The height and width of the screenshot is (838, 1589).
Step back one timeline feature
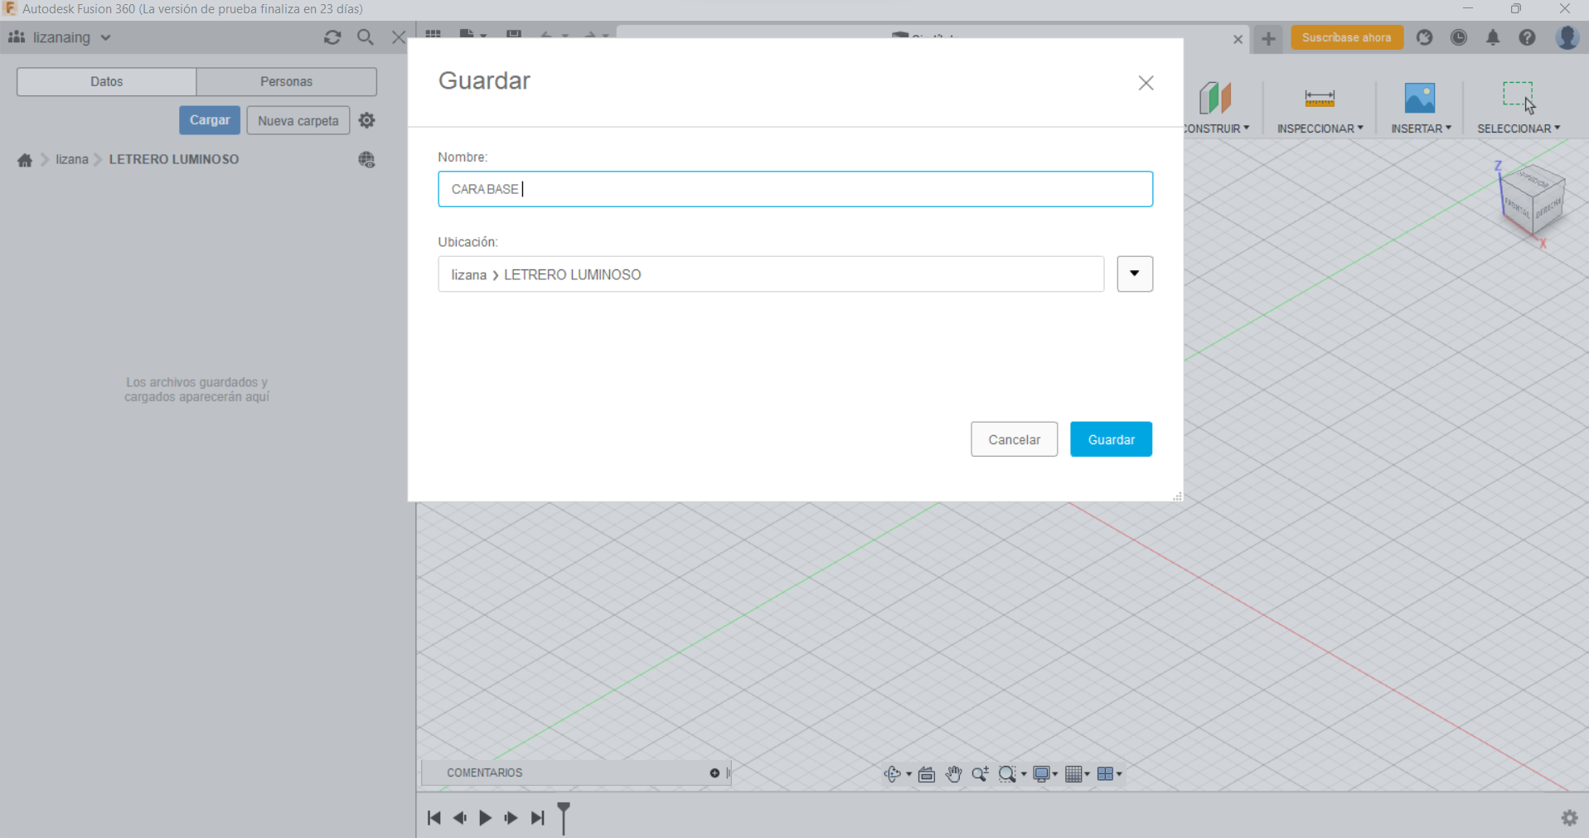coord(460,818)
